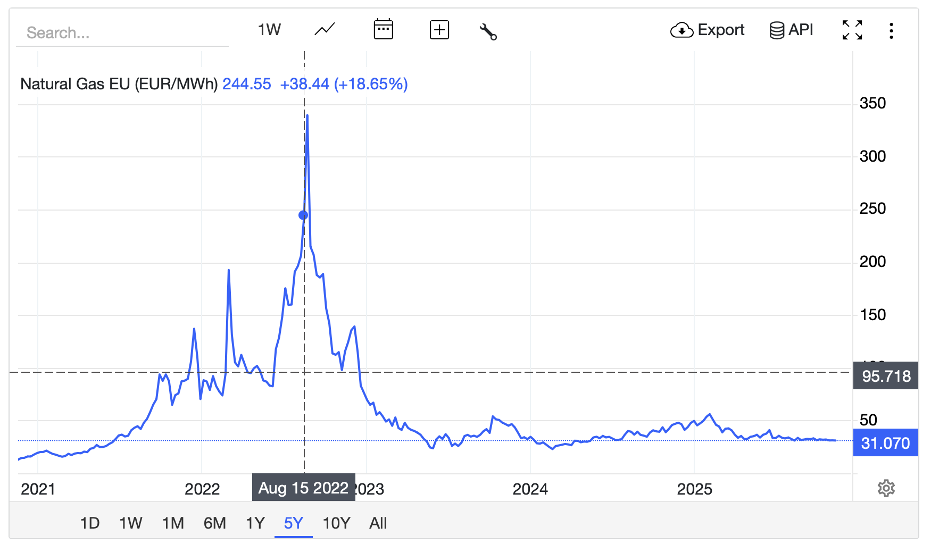Image resolution: width=931 pixels, height=552 pixels.
Task: Open the calendar date range picker
Action: pyautogui.click(x=383, y=30)
